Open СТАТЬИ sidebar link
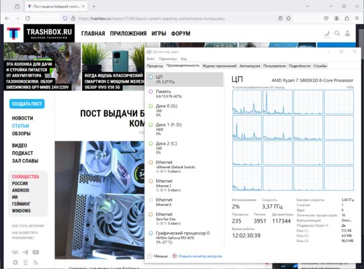Image resolution: width=364 pixels, height=269 pixels. pyautogui.click(x=20, y=126)
